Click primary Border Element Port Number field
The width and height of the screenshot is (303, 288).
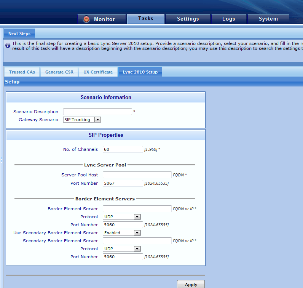pyautogui.click(x=123, y=225)
